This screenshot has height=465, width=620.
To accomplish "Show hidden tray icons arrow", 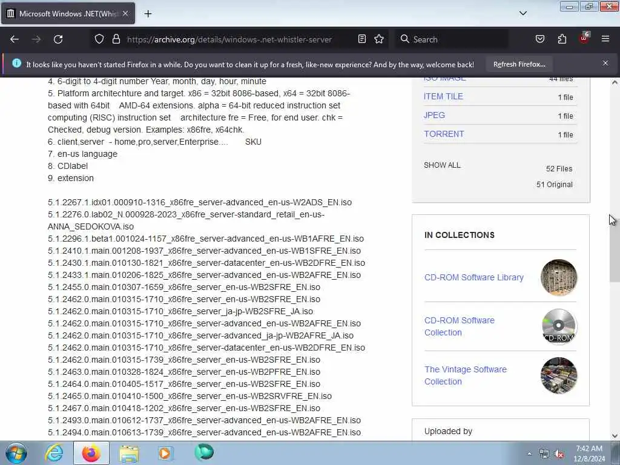I will pyautogui.click(x=529, y=454).
